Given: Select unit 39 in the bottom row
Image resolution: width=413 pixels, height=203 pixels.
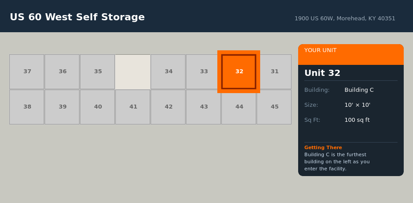Looking at the screenshot, I should (x=62, y=107).
